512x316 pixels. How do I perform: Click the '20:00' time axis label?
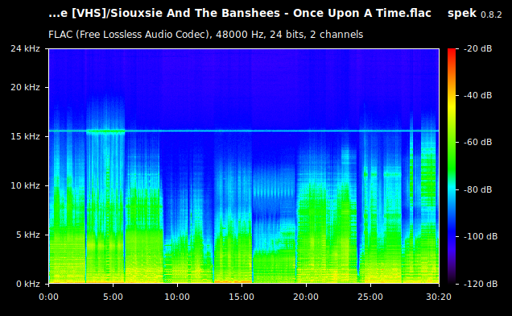(x=306, y=297)
